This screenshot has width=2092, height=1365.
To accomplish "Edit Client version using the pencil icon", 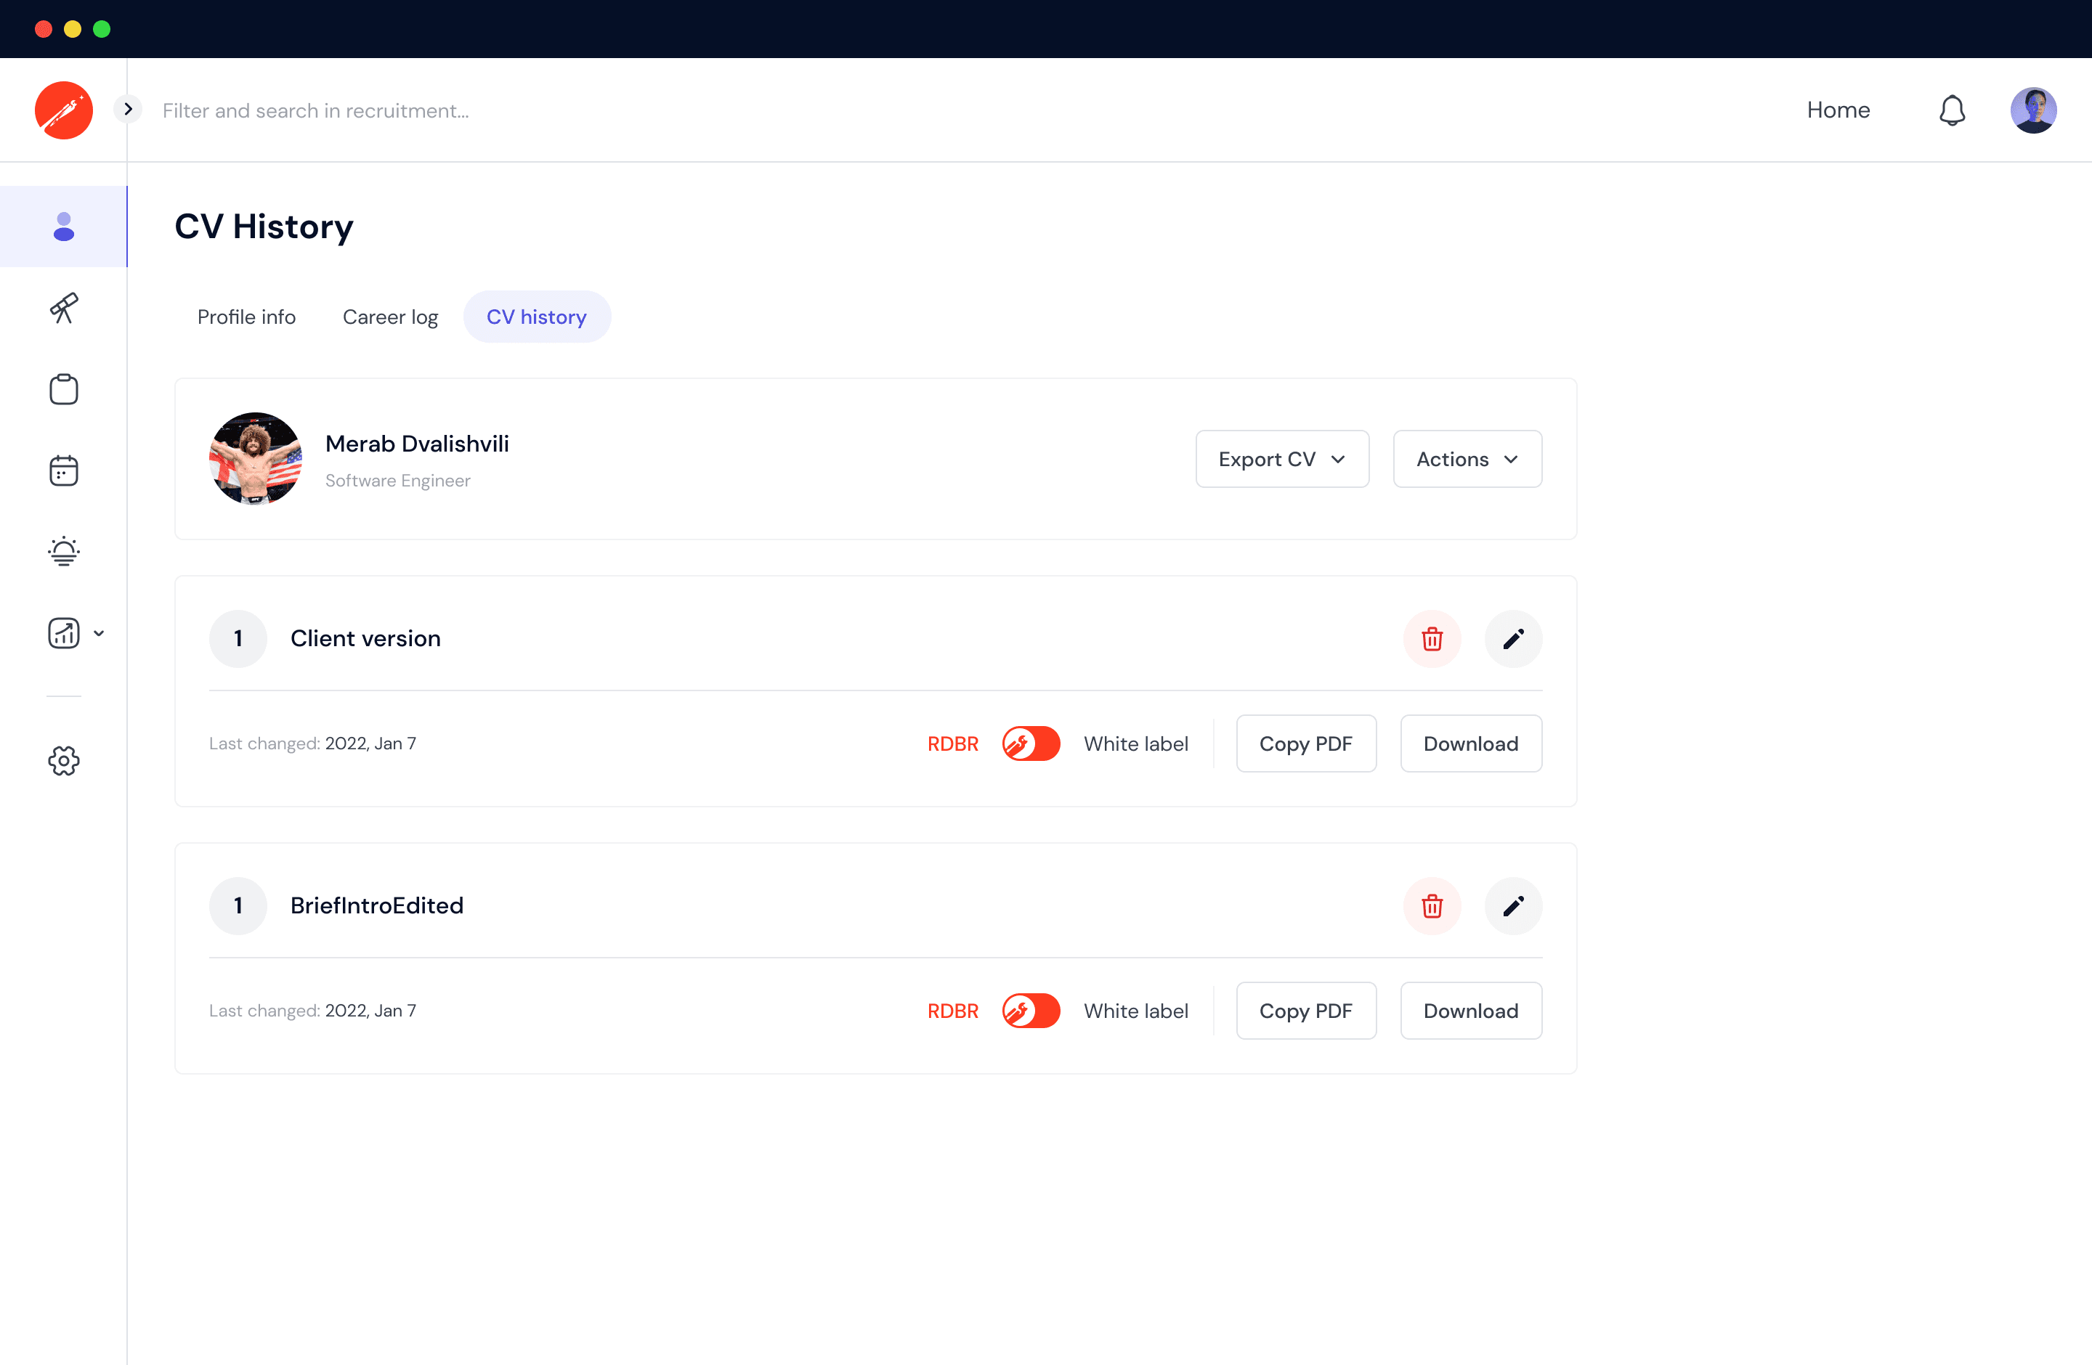I will (1514, 639).
